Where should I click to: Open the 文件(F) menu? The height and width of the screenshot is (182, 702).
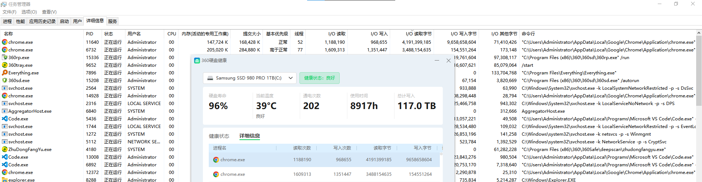[x=10, y=12]
